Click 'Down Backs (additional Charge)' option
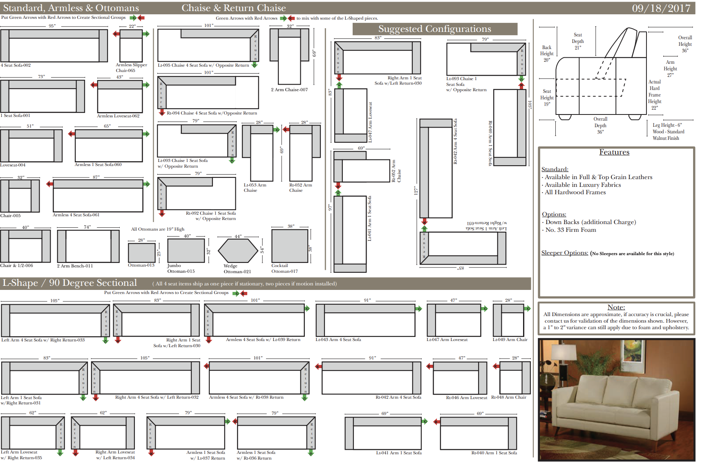This screenshot has height=469, width=709. tap(590, 222)
